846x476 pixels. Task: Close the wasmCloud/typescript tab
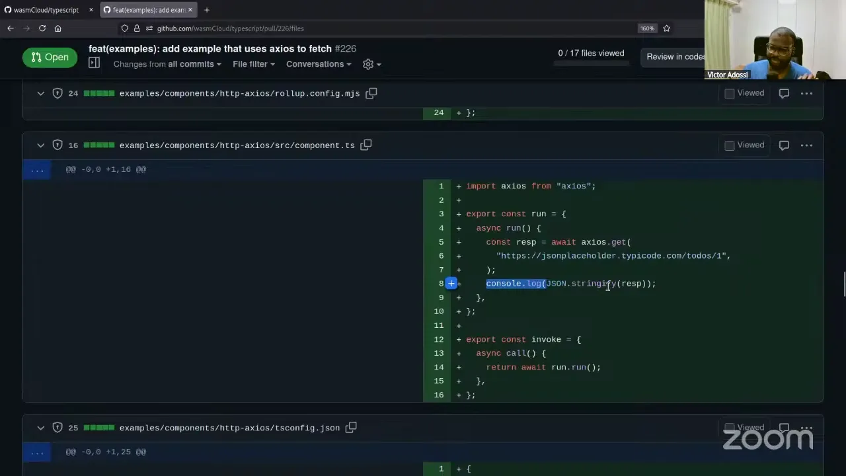(91, 10)
